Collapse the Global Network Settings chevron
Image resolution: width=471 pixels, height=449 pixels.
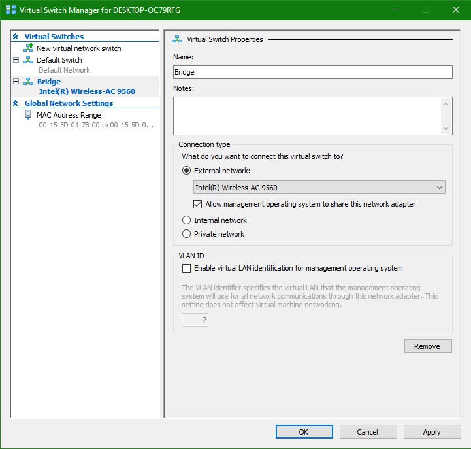click(17, 103)
